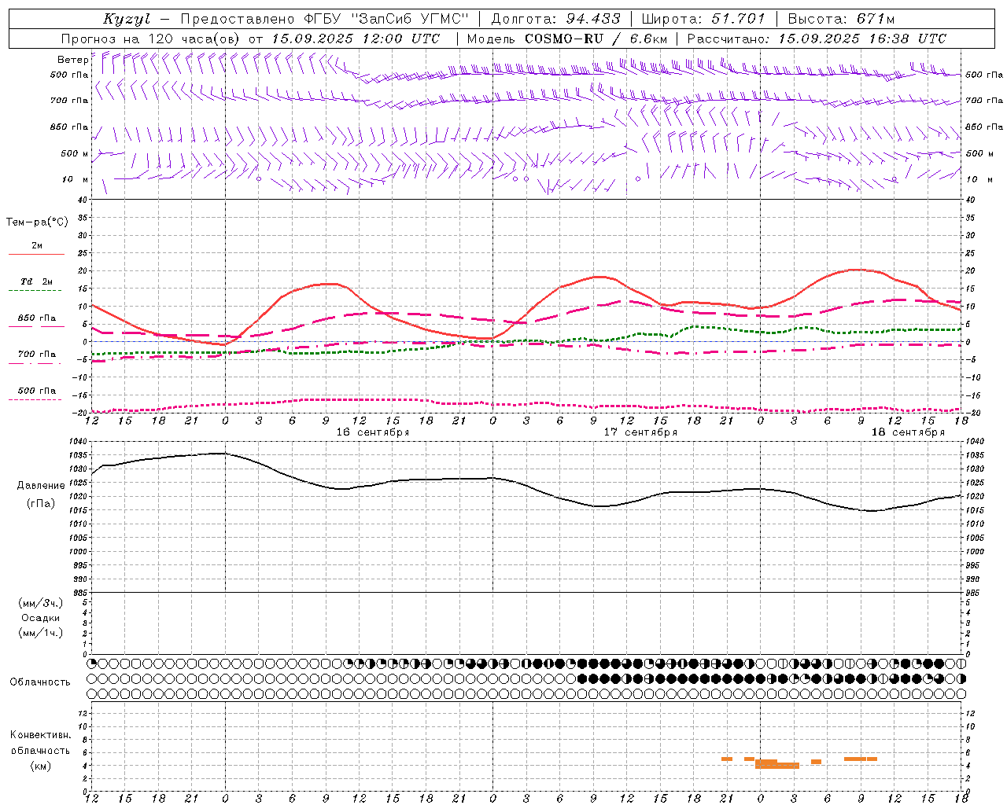Viewport: 1007px width, 805px height.
Task: Click the Давление pressure panel label
Action: pyautogui.click(x=41, y=486)
